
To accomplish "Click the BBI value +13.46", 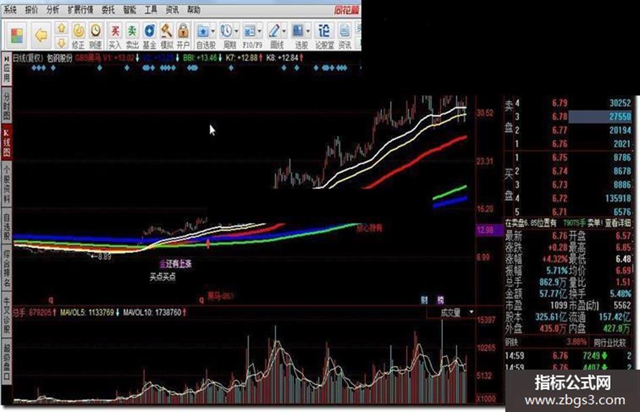I will click(x=206, y=58).
